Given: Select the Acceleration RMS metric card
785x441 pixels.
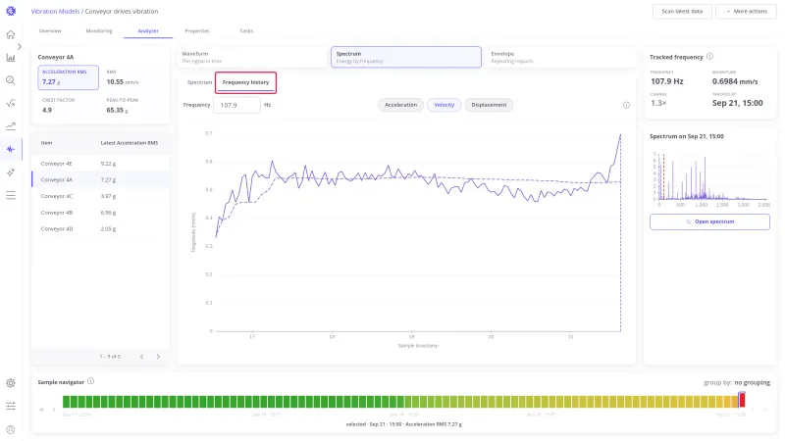Looking at the screenshot, I should click(x=68, y=77).
